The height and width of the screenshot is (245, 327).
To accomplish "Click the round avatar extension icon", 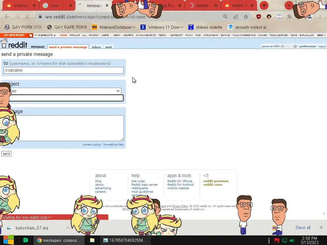I will [269, 17].
